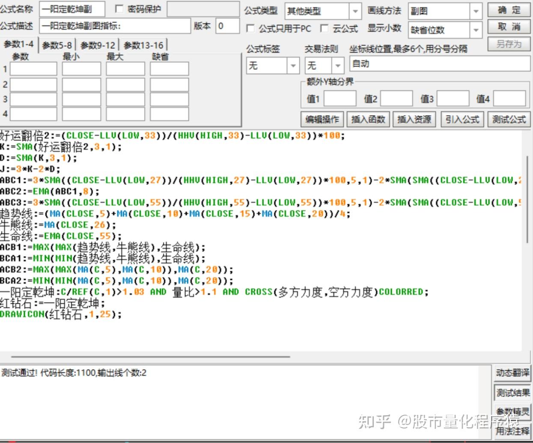533x443 pixels.
Task: Click the 值2 input field
Action: click(396, 99)
